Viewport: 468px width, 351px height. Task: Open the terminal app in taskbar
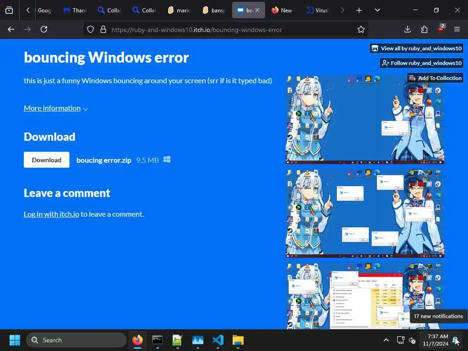pyautogui.click(x=157, y=340)
